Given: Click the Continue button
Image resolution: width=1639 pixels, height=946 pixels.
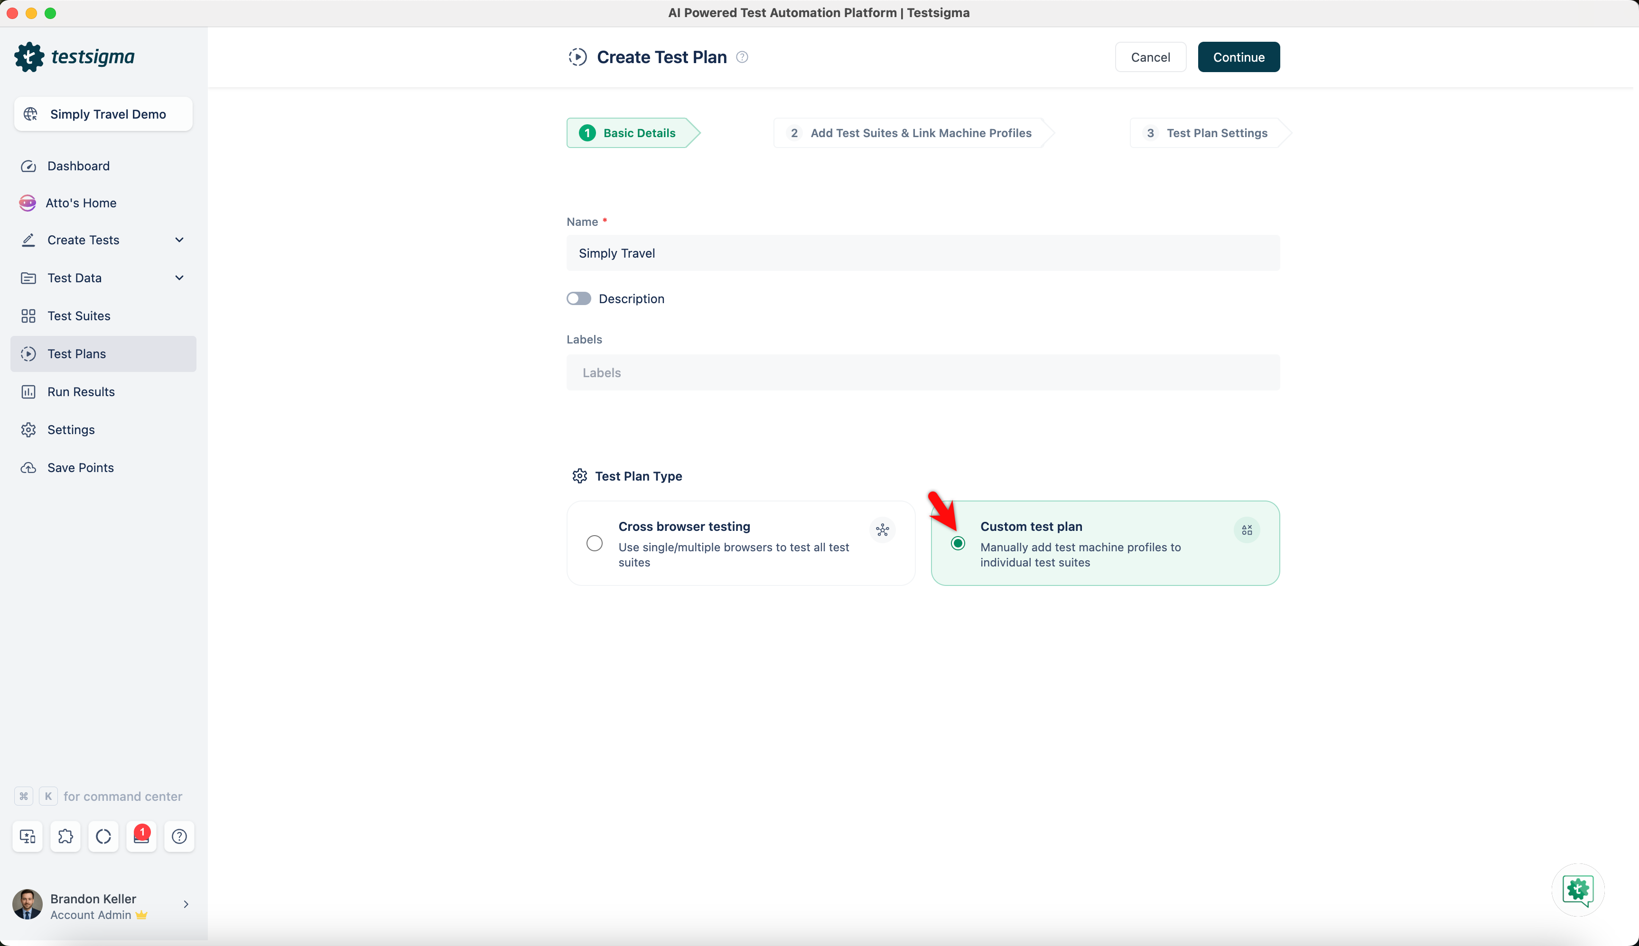Looking at the screenshot, I should pos(1238,56).
